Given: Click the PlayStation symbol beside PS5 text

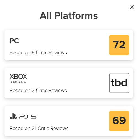Looking at the screenshot, I should (x=14, y=116).
